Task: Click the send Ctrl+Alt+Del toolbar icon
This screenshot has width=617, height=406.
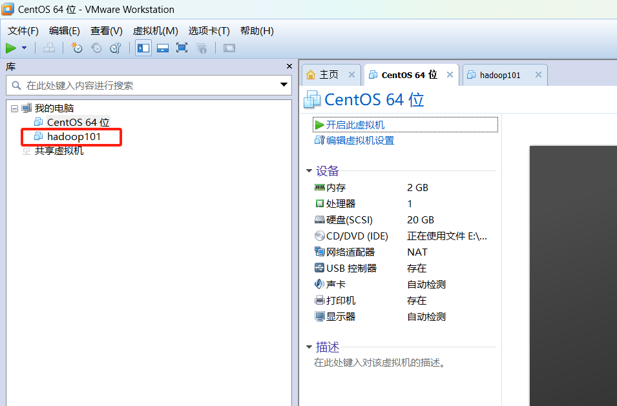Action: coord(49,48)
